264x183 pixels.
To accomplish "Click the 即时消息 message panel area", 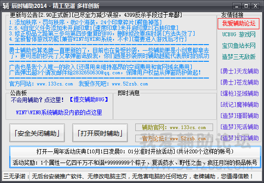I will (165, 106).
